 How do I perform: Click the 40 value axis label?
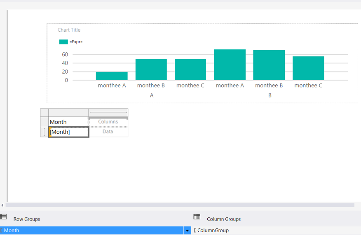[65, 63]
